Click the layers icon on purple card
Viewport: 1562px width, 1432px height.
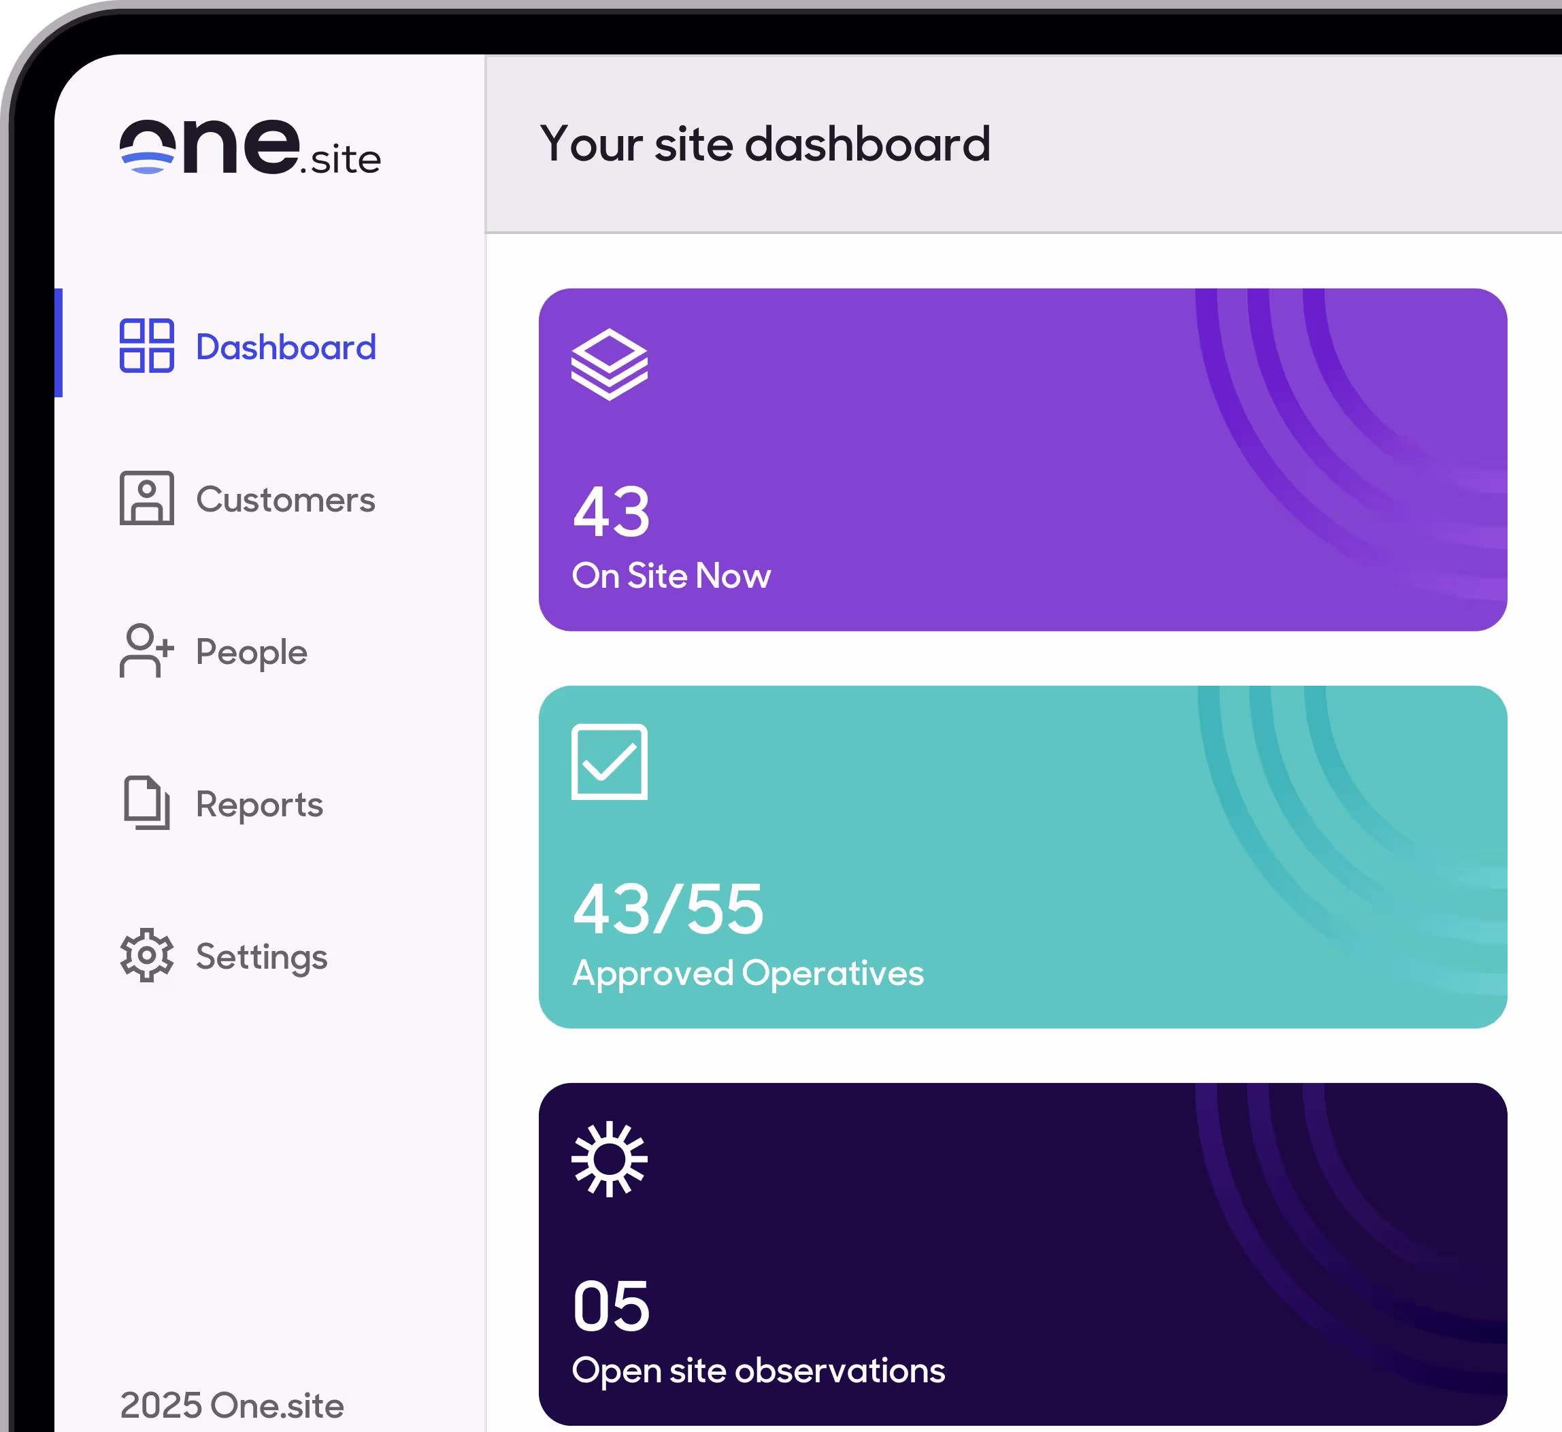pos(609,365)
